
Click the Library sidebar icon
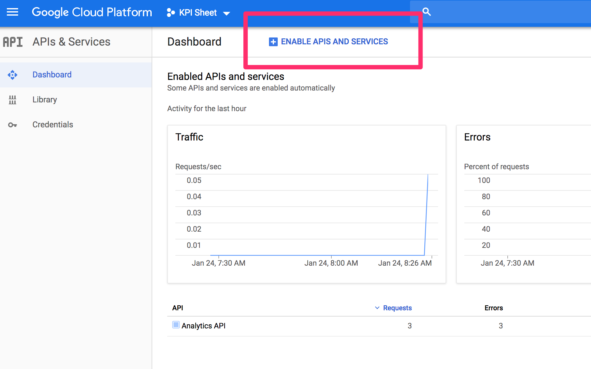(12, 100)
